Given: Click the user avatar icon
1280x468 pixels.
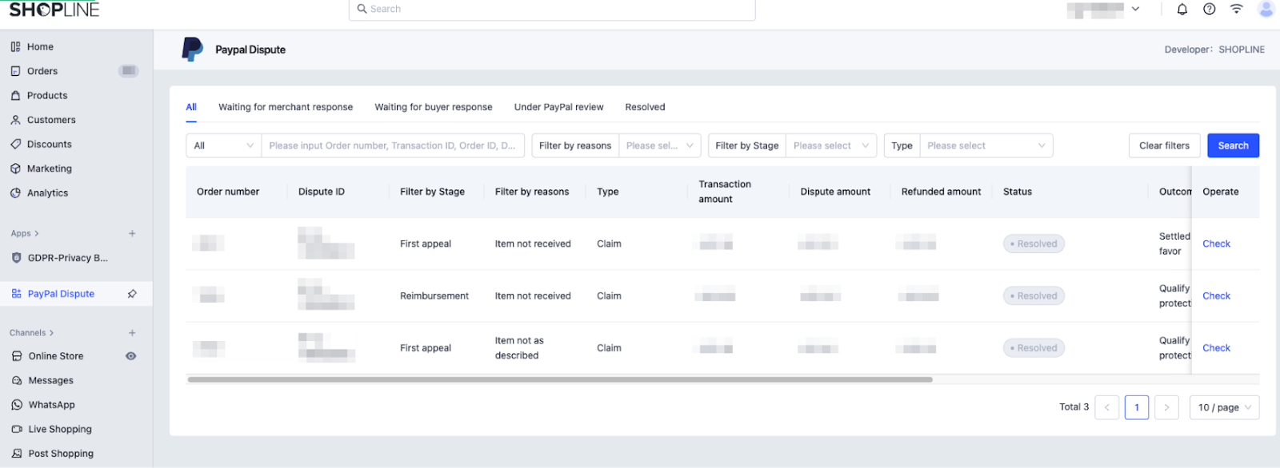Looking at the screenshot, I should pyautogui.click(x=1265, y=10).
